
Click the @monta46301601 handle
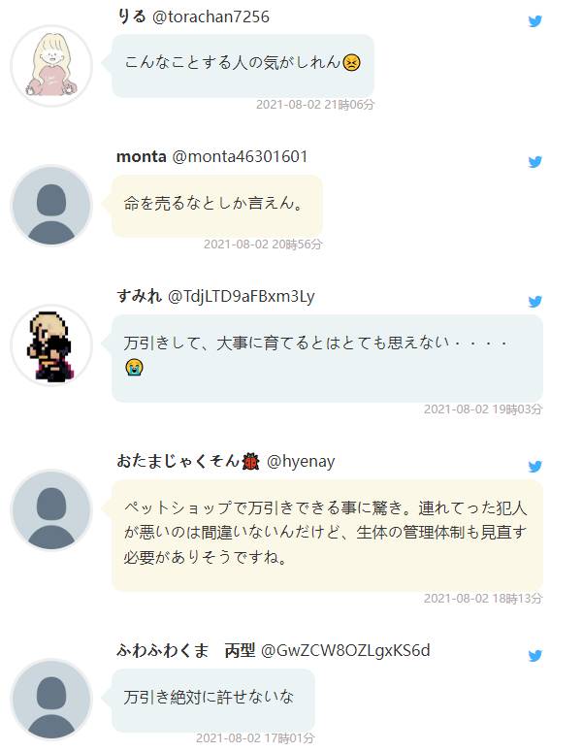(240, 156)
